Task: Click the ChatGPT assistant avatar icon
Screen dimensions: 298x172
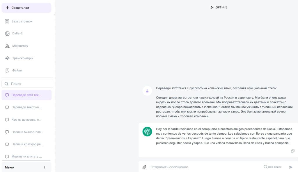Action: [147, 131]
